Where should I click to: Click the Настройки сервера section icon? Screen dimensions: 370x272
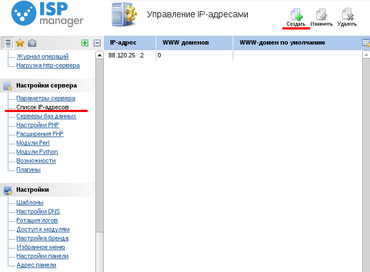[8, 86]
